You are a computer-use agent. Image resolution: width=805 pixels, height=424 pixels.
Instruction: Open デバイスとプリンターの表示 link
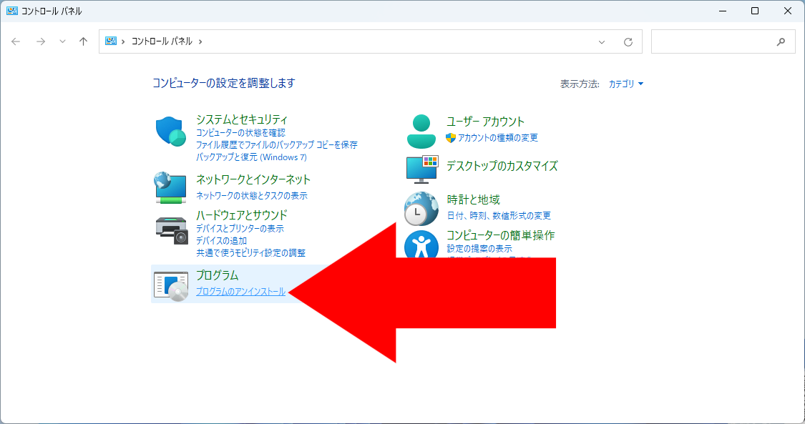[240, 229]
